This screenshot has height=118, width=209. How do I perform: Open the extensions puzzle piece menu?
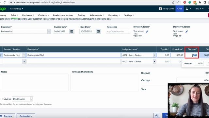(200, 2)
